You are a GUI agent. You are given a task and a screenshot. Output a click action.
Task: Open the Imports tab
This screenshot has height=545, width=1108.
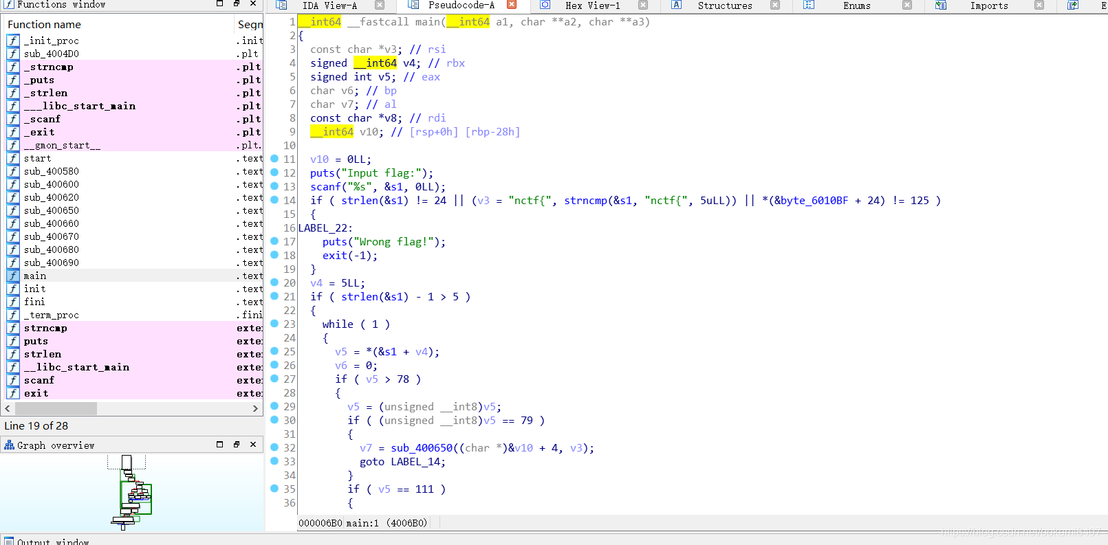(x=989, y=5)
